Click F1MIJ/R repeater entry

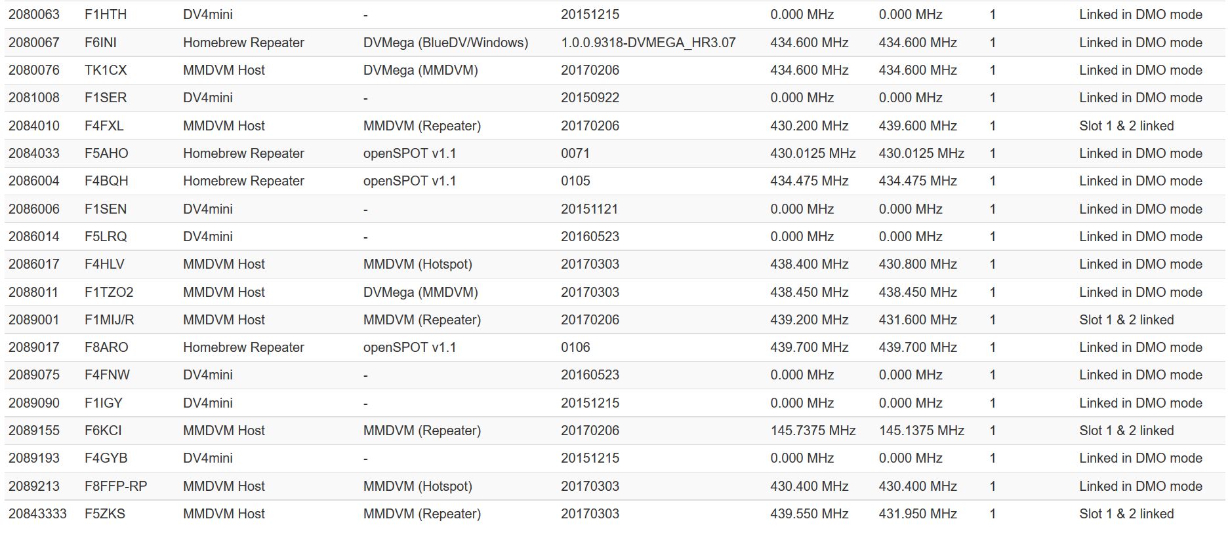point(109,320)
